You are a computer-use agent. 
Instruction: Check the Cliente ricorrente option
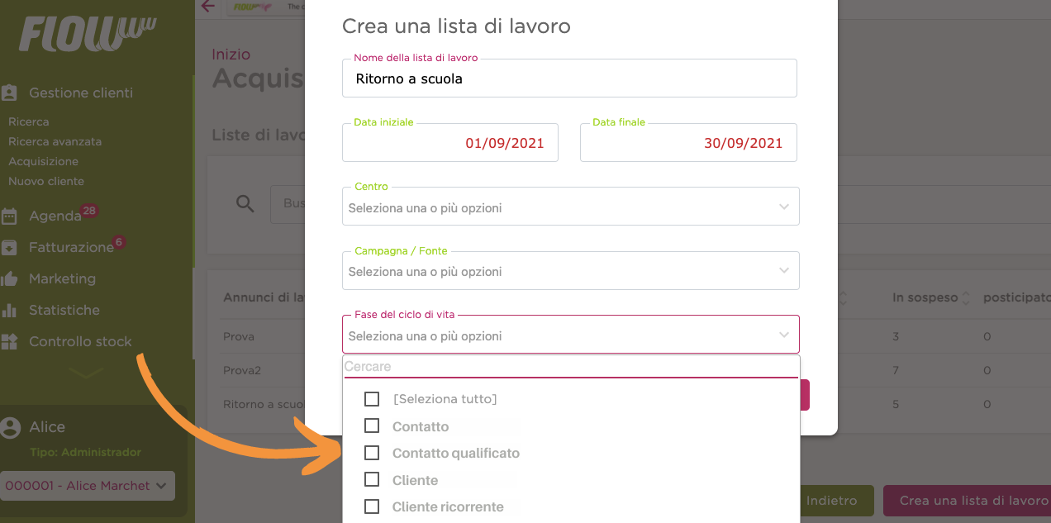[x=372, y=506]
